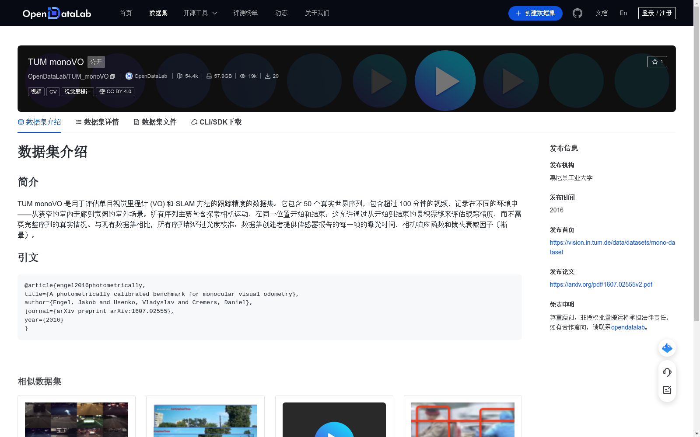Open the 数据集 menu item
This screenshot has width=700, height=437.
tap(158, 13)
